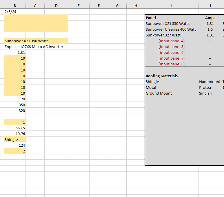Screen dimensions: 224x197
Task: Click the Sinclair cell
Action: [x=210, y=93]
